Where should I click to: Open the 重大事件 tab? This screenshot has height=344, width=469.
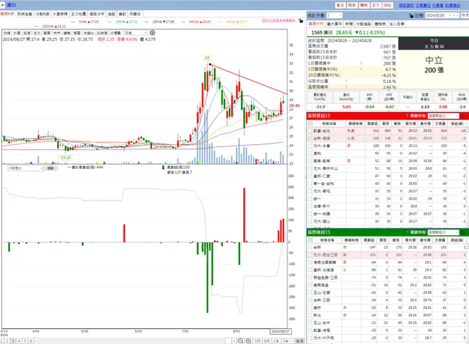point(335,24)
